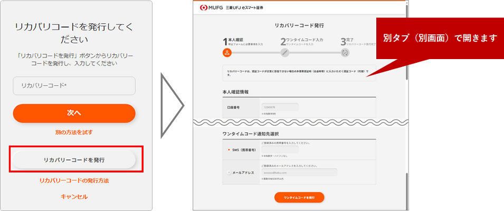The height and width of the screenshot is (211, 504).
Task: Click the 三菱UFJ eスマート証券 header text
Action: [244, 8]
